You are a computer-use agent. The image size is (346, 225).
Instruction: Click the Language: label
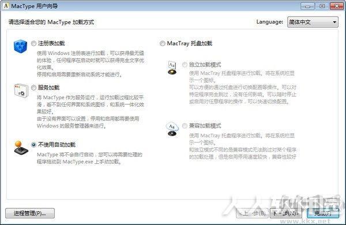coord(270,22)
